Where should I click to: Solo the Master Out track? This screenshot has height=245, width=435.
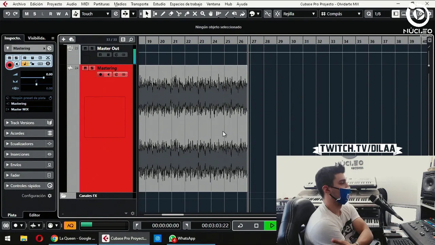[x=92, y=48]
